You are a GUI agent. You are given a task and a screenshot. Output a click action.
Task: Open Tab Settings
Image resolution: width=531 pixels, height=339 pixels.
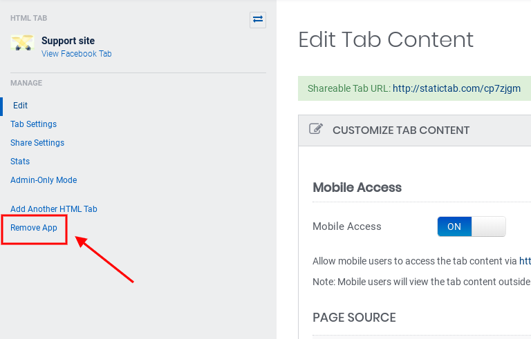coord(34,124)
